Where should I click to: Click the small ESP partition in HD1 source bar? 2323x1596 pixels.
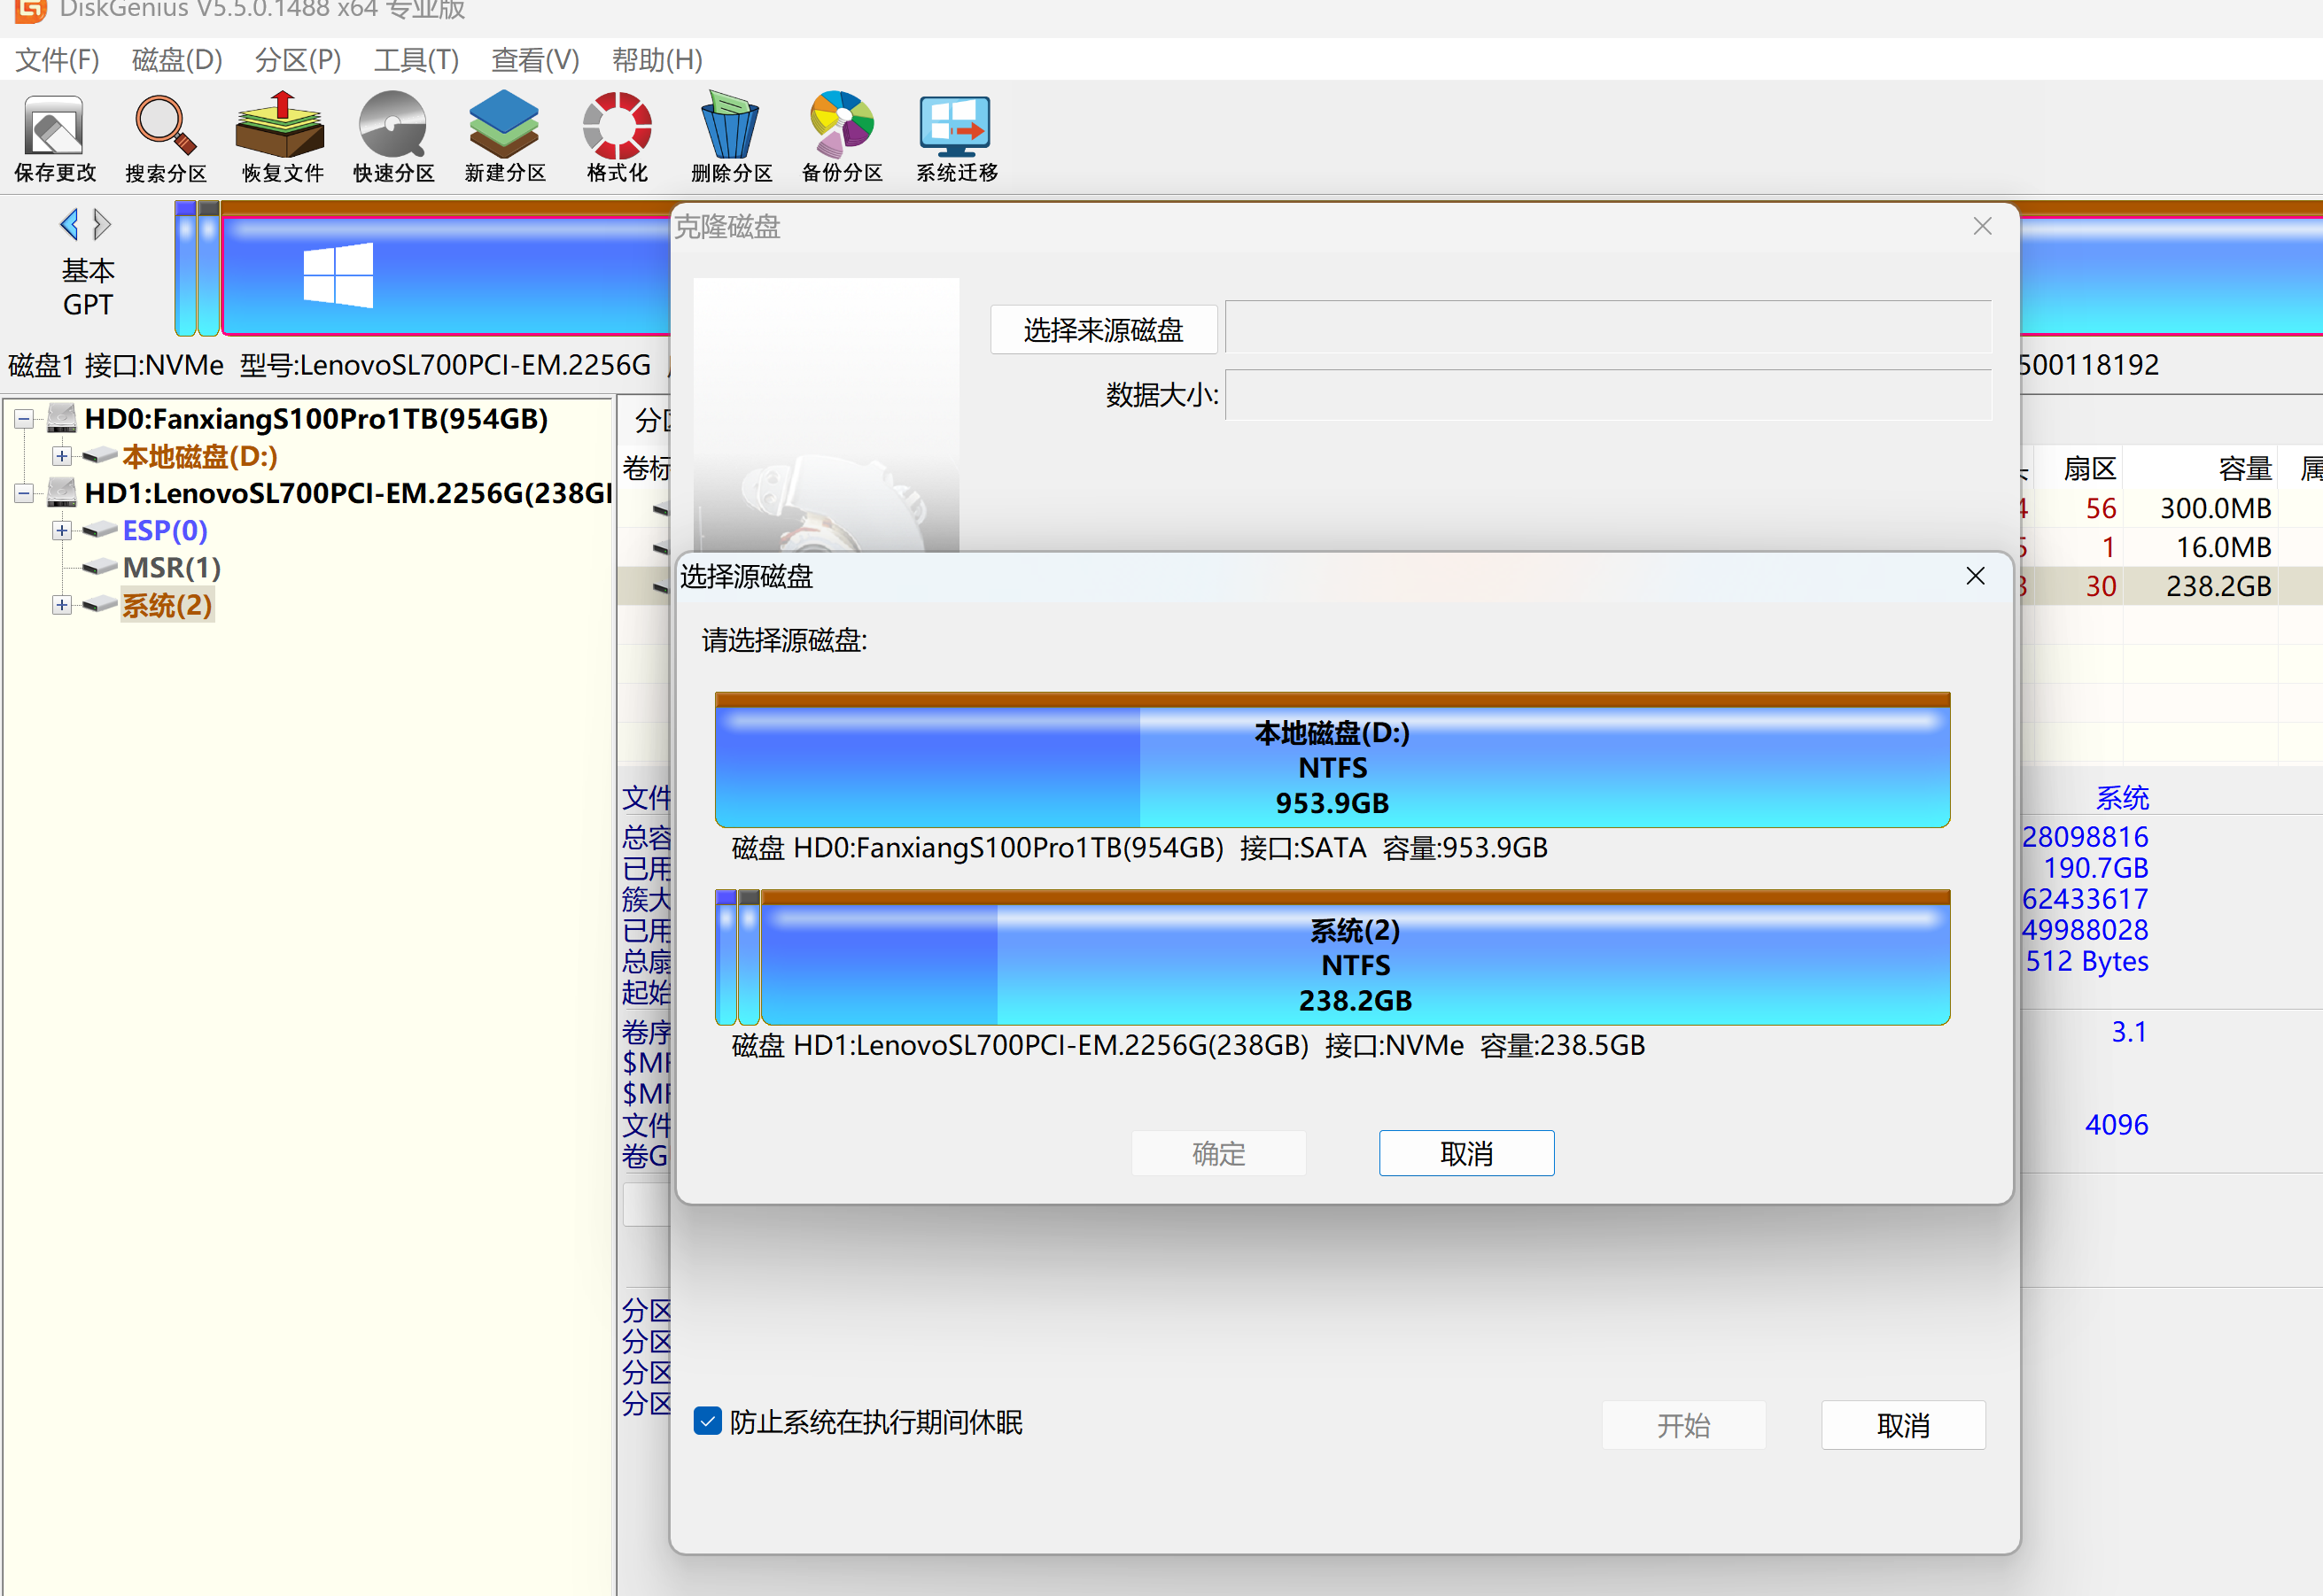pyautogui.click(x=726, y=957)
